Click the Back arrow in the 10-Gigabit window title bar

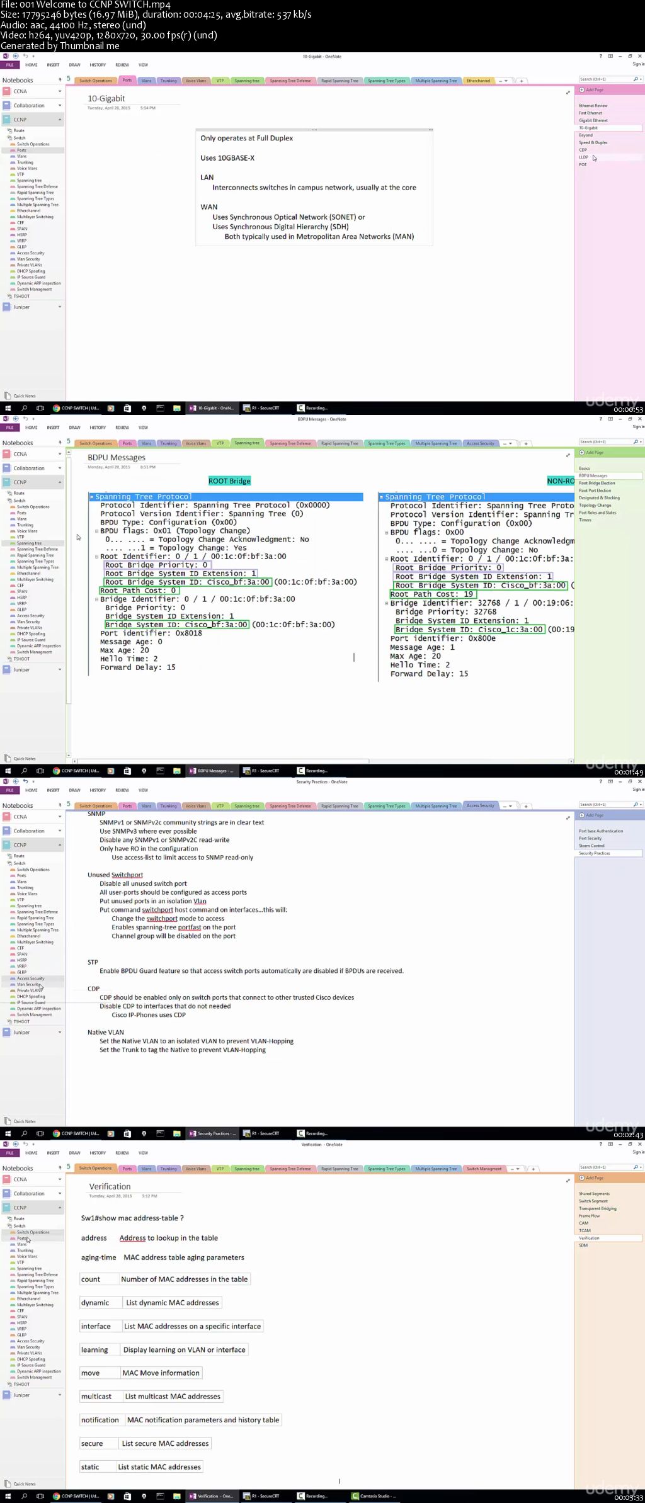click(x=16, y=56)
